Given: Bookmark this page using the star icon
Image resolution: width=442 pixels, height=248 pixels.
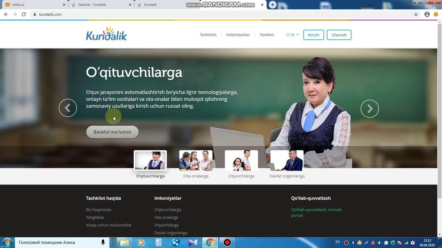Looking at the screenshot, I should pos(416,14).
